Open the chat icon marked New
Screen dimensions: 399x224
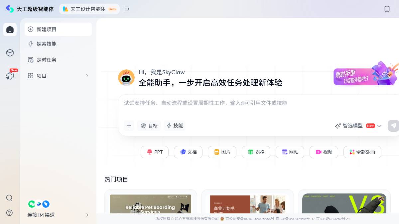(x=10, y=76)
